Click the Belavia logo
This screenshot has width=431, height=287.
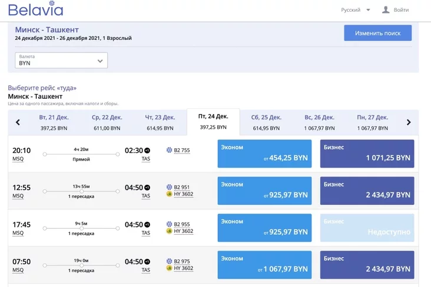pyautogui.click(x=35, y=9)
